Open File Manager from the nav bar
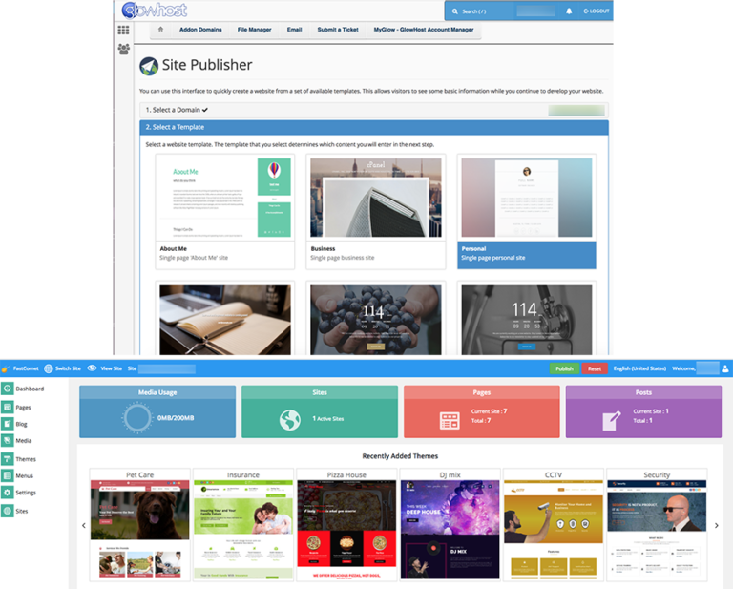Image resolution: width=733 pixels, height=589 pixels. [x=254, y=30]
